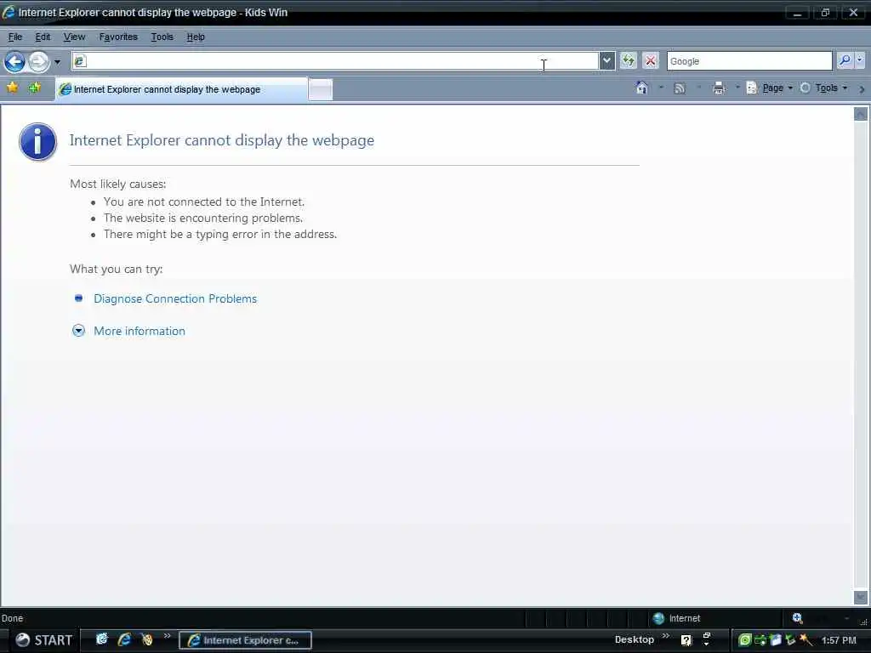Screen dimensions: 871x653
Task: Click the green round tray icon
Action: pos(744,640)
